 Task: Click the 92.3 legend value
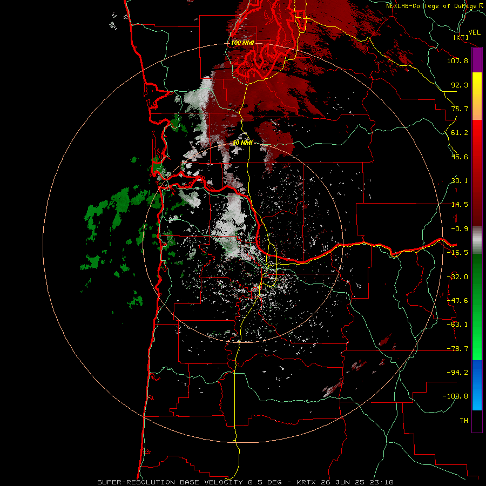click(460, 85)
